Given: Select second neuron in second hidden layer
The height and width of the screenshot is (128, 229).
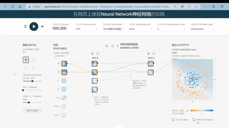Looking at the screenshot, I should pyautogui.click(x=151, y=72).
